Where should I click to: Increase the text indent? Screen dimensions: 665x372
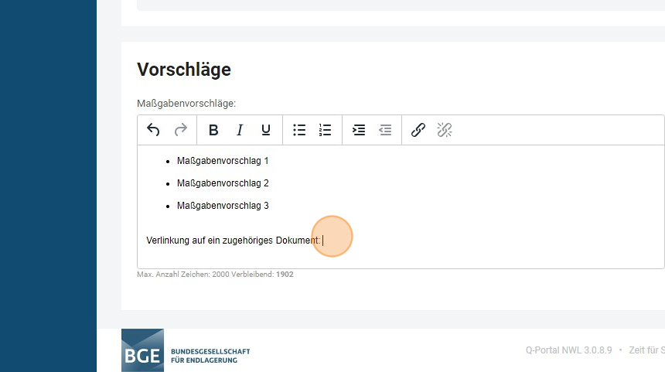pos(359,130)
